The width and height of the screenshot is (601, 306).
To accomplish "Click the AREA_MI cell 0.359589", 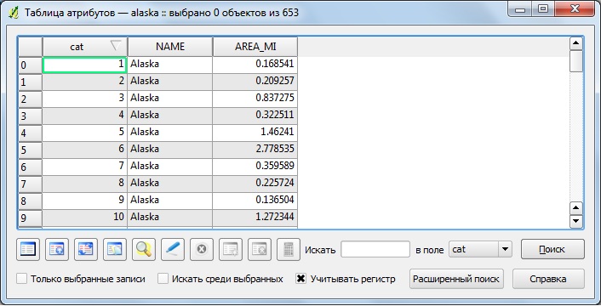I will point(255,167).
